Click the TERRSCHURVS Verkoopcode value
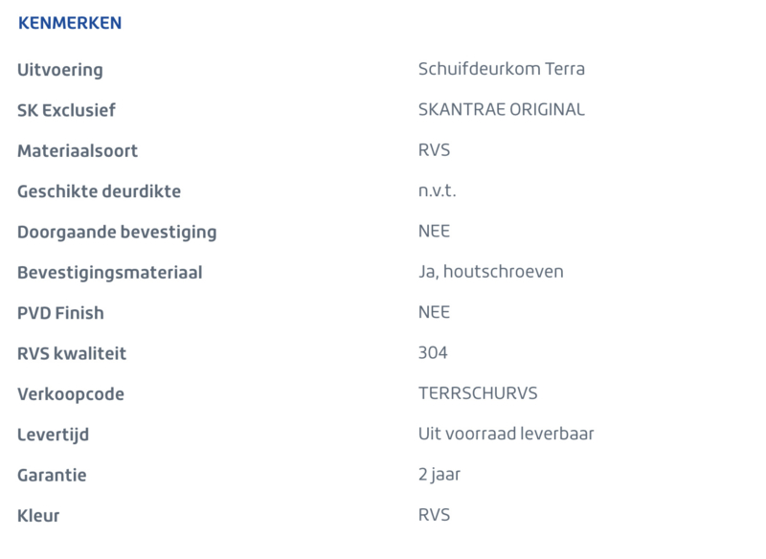 [478, 393]
